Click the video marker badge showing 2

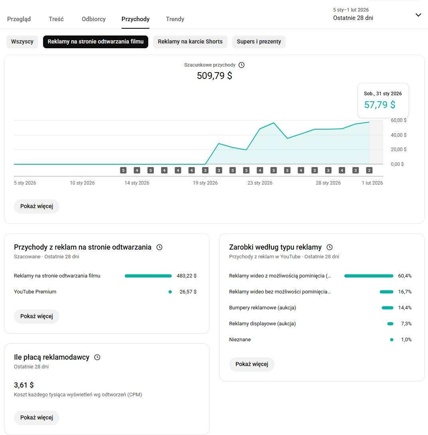point(369,170)
